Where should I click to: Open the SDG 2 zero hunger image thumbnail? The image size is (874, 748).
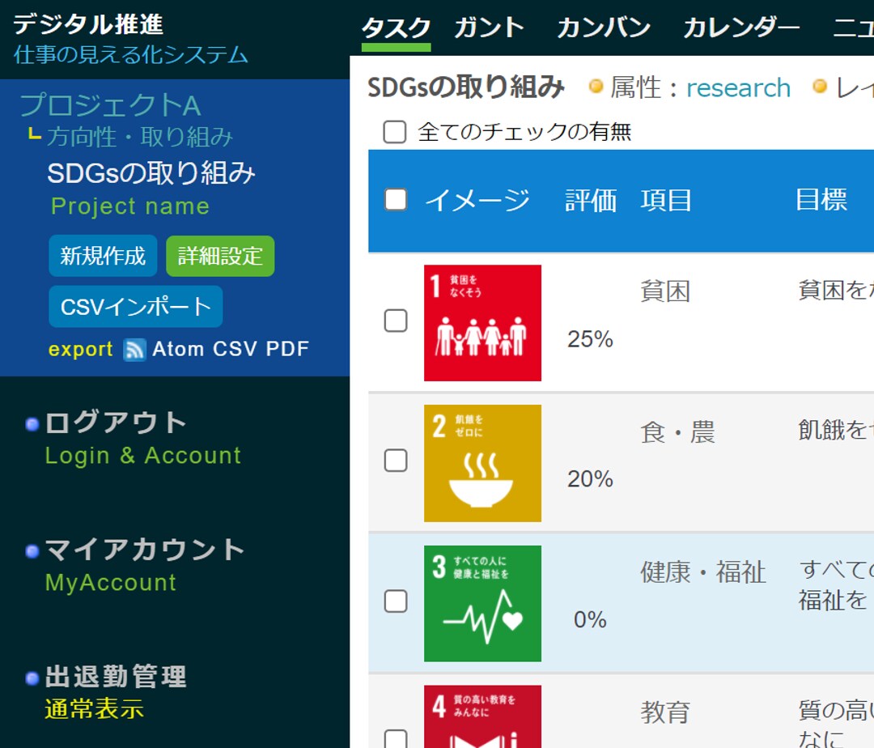coord(482,463)
